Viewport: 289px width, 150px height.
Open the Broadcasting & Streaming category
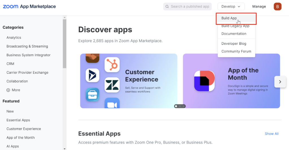click(27, 46)
